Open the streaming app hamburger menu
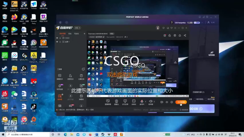 coord(175,28)
